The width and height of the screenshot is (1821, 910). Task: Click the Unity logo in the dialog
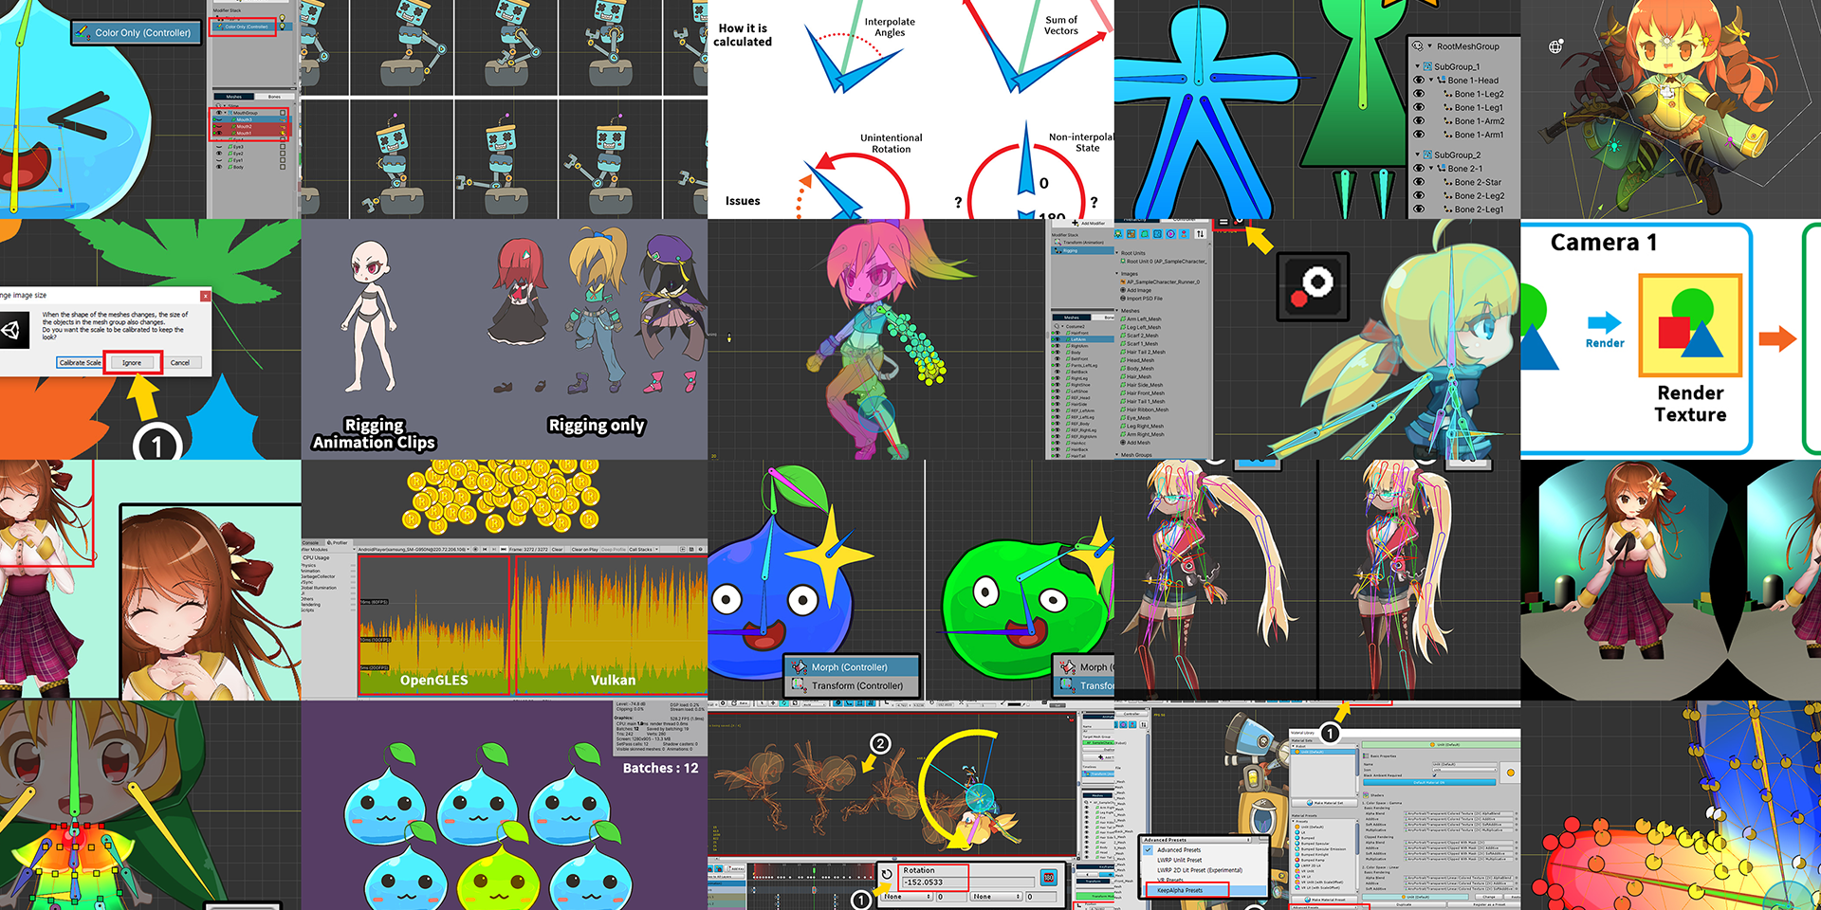(11, 330)
